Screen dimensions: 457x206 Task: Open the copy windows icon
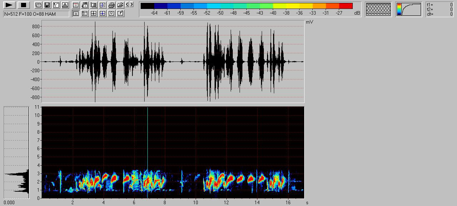coord(38,5)
